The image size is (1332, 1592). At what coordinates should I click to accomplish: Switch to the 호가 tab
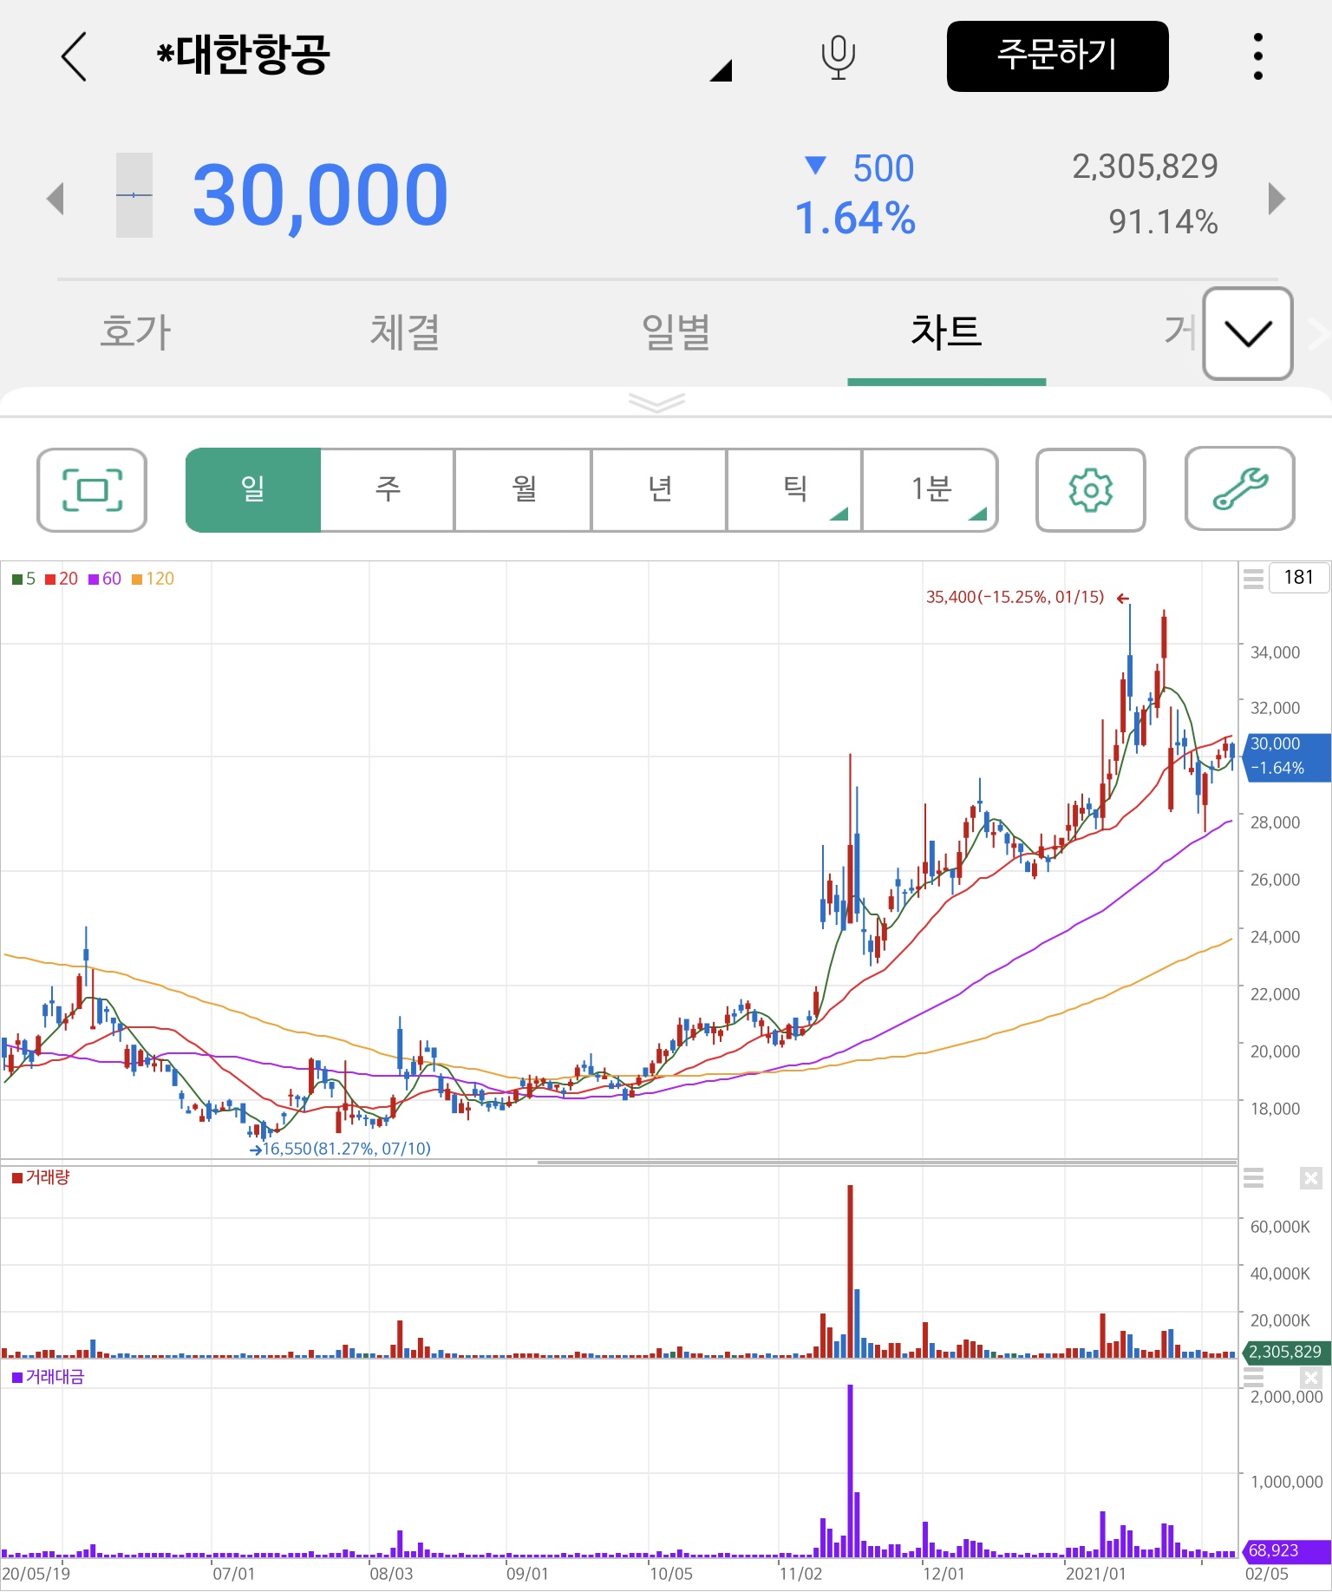click(135, 332)
